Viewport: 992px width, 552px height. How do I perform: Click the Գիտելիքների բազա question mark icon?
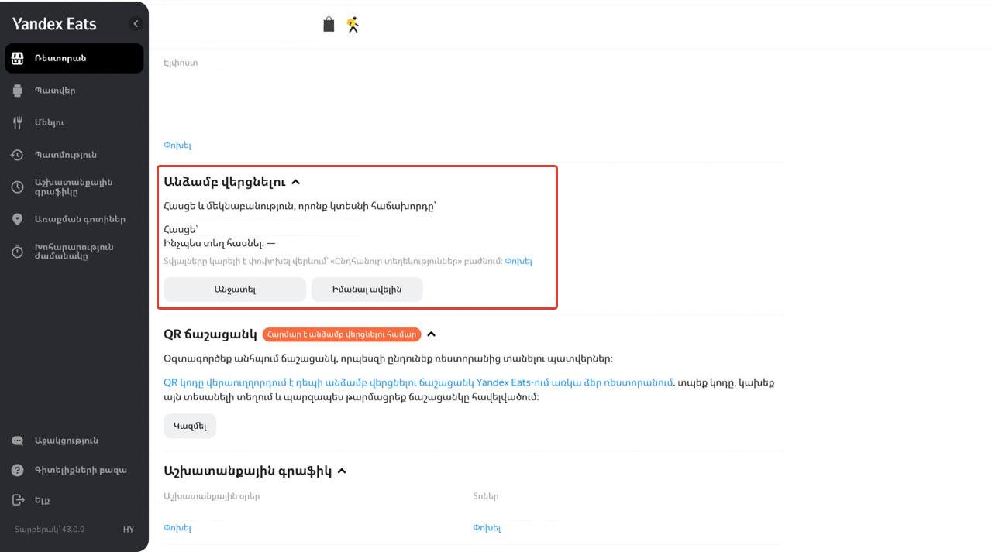click(18, 470)
